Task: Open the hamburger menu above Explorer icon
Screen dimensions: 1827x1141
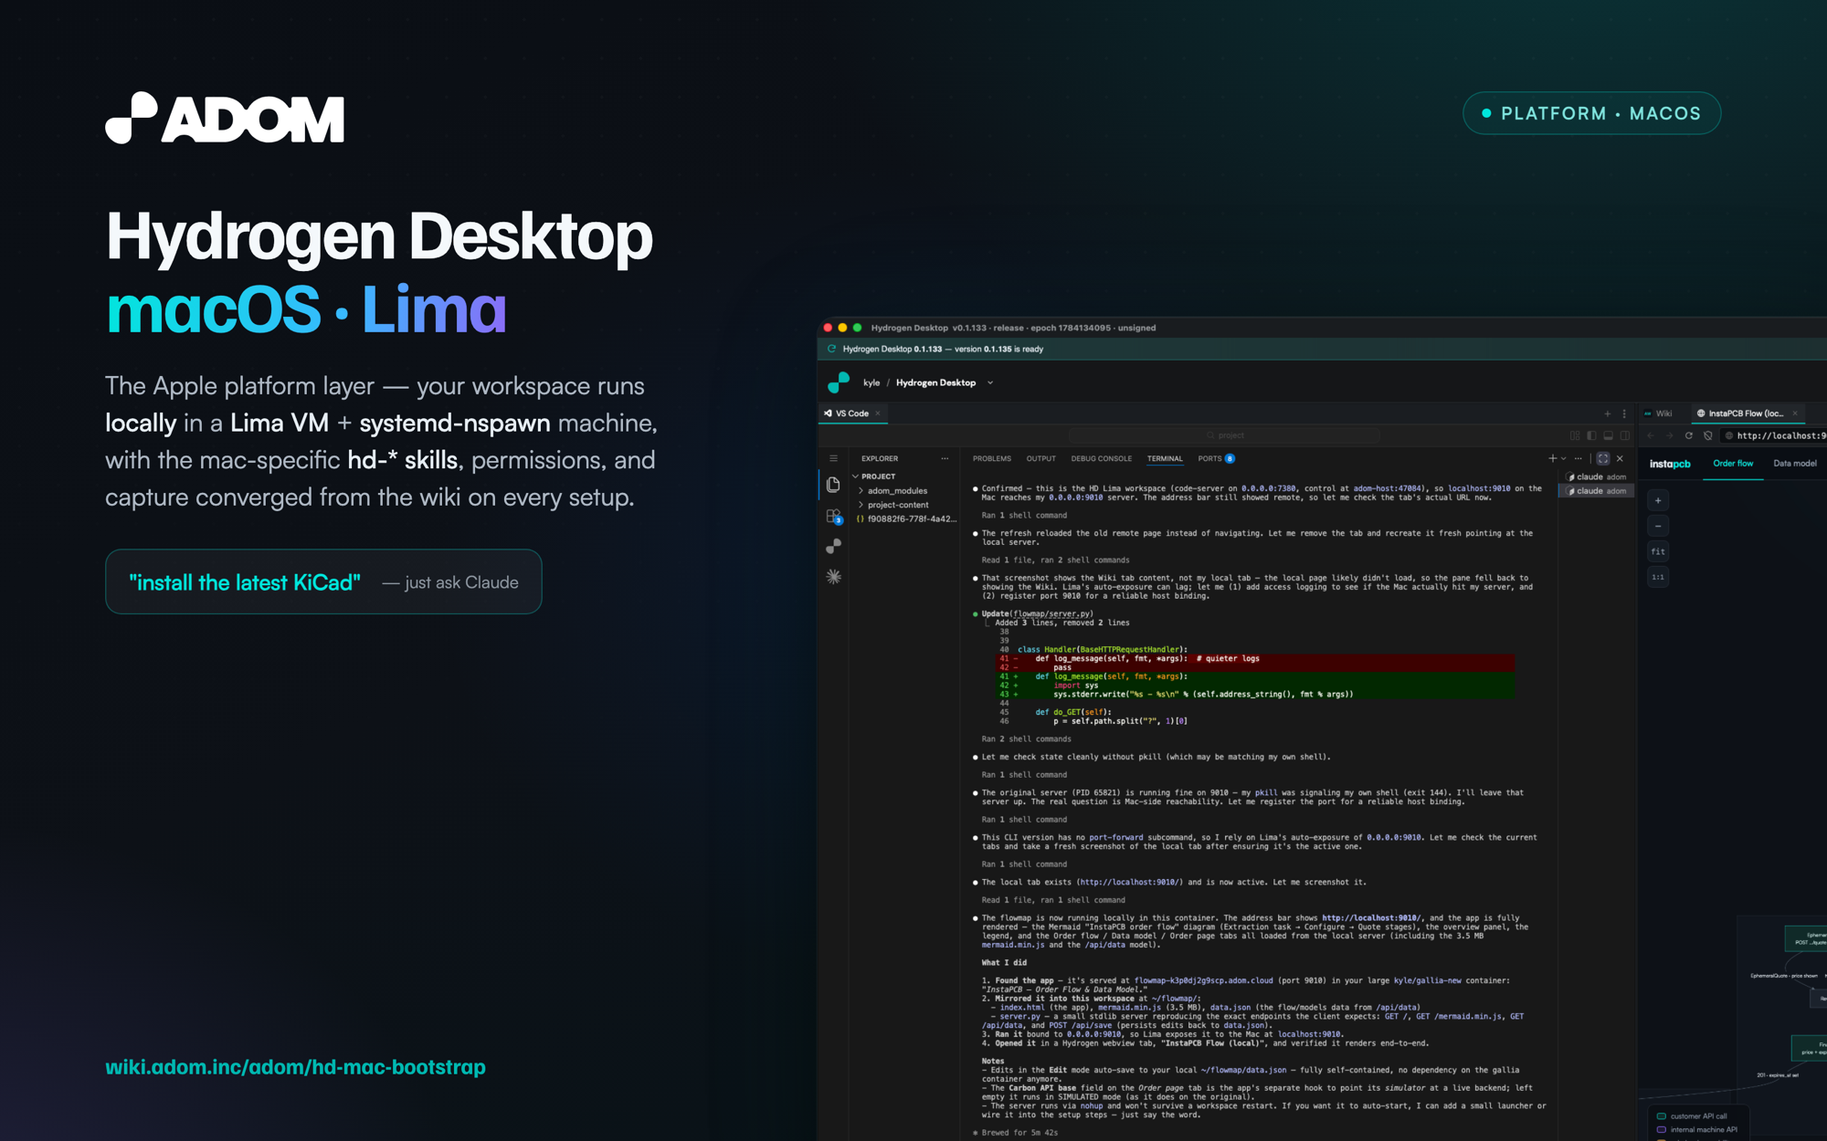Action: (x=833, y=458)
